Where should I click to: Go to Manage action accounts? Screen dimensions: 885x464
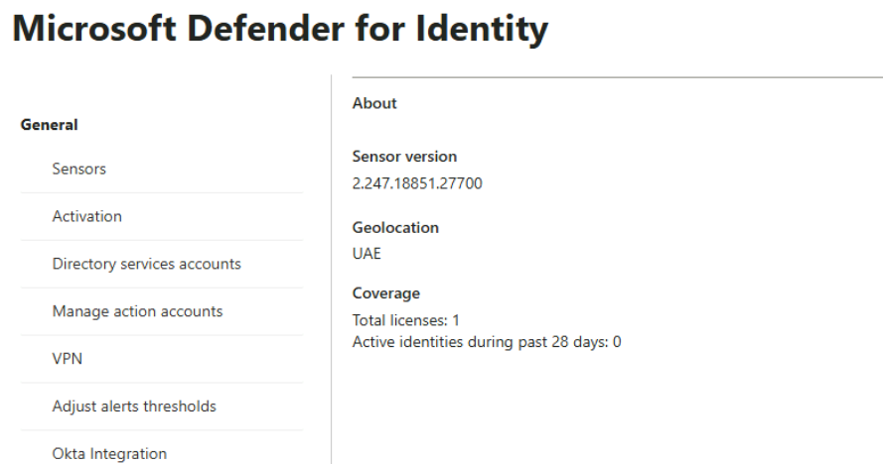[137, 311]
